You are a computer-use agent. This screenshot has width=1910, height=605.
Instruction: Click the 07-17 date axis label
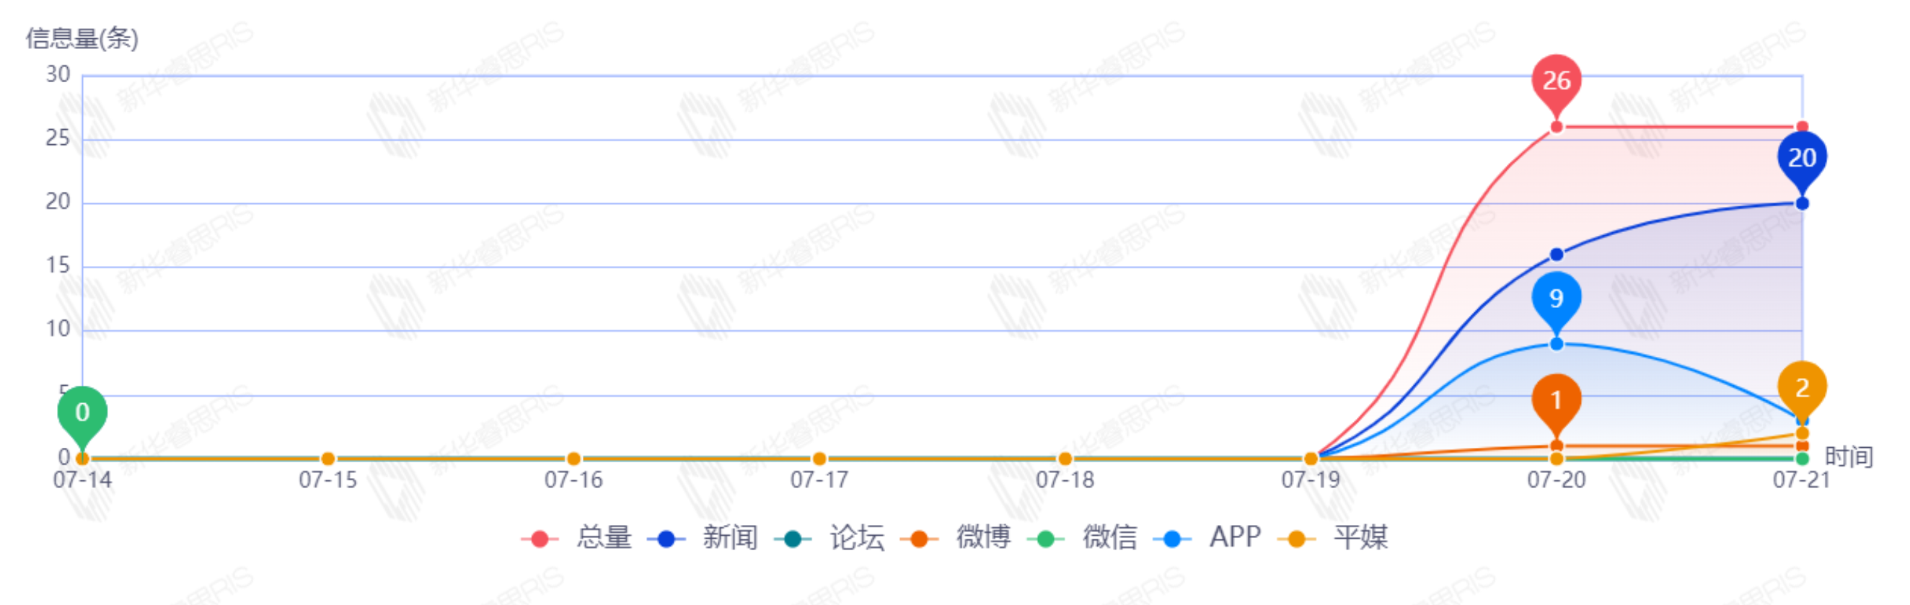click(x=819, y=480)
